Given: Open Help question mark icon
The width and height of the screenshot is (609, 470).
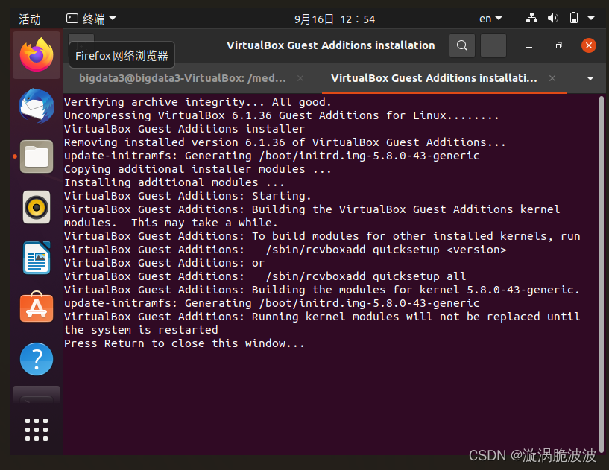Looking at the screenshot, I should pos(37,359).
